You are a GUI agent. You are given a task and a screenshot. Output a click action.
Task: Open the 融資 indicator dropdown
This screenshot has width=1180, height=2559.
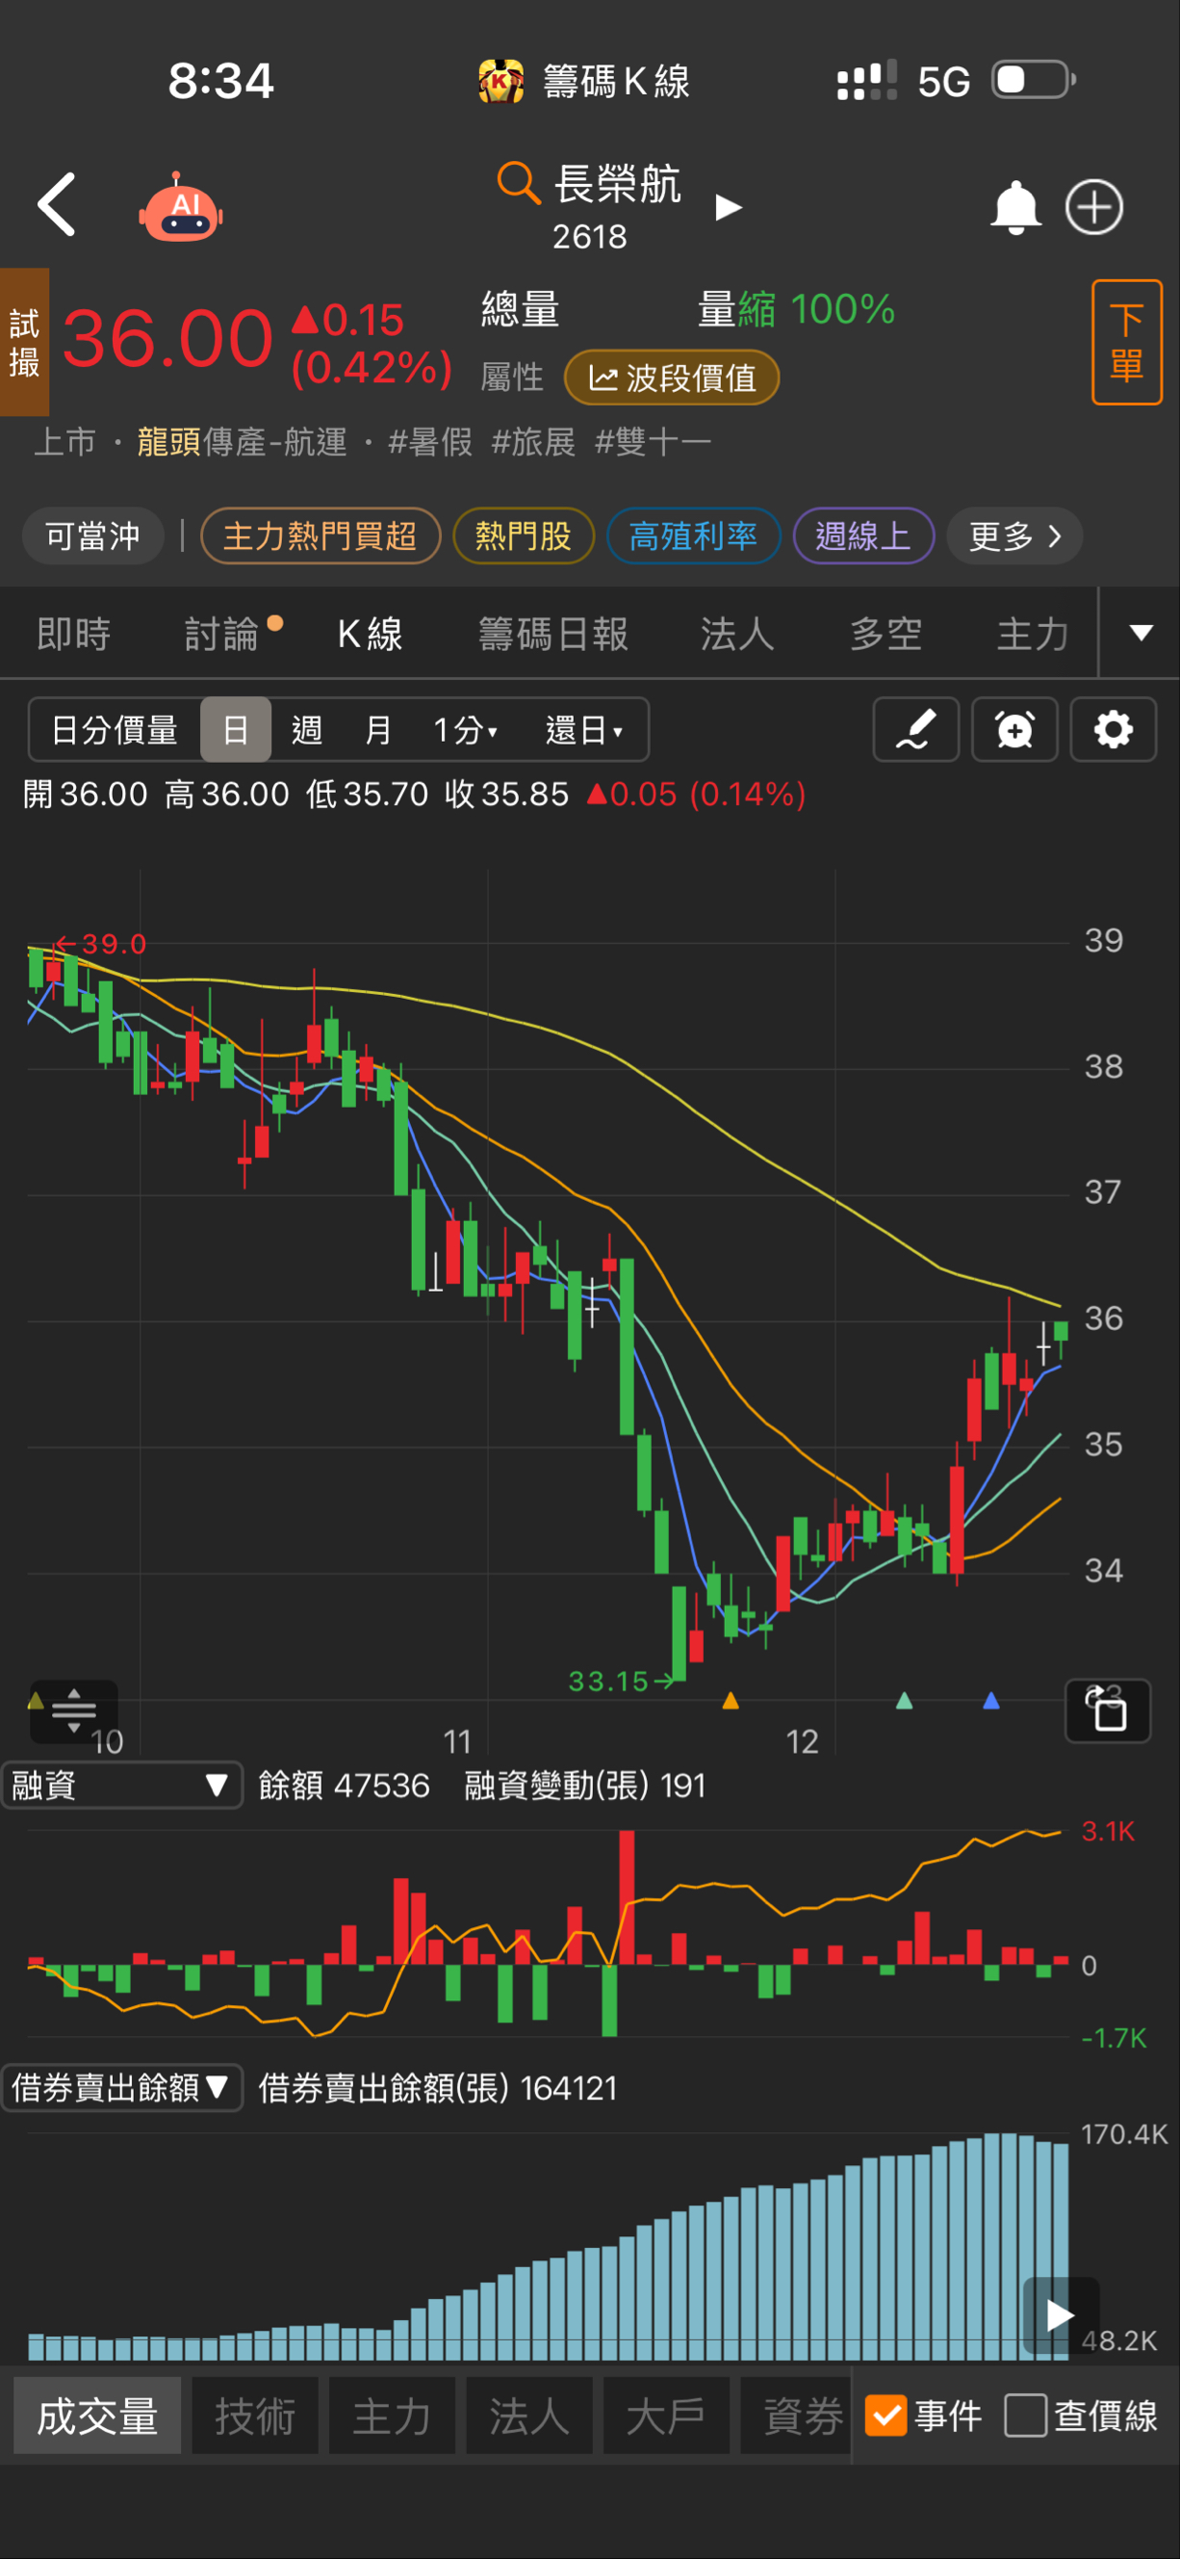[122, 1786]
